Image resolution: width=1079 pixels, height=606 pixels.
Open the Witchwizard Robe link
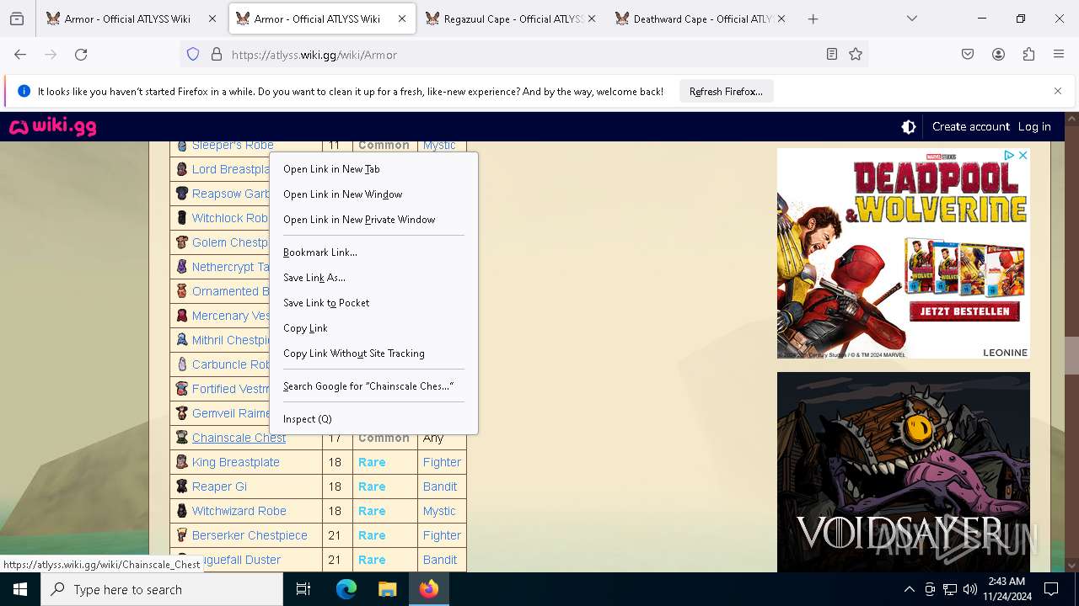[239, 511]
